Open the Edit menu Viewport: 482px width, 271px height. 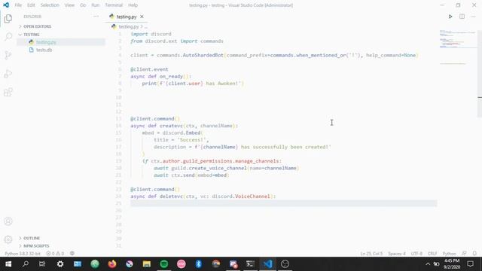click(x=31, y=5)
